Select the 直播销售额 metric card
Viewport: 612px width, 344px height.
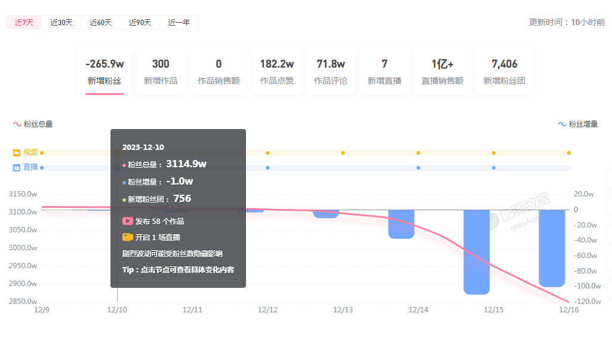click(x=442, y=71)
